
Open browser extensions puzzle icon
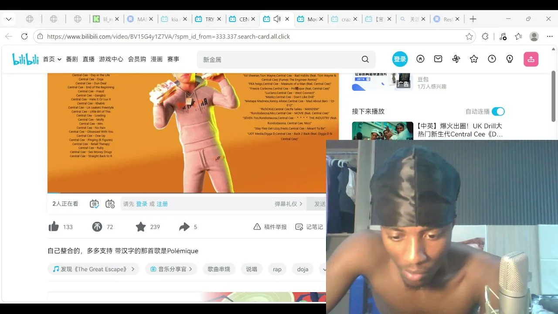[485, 37]
